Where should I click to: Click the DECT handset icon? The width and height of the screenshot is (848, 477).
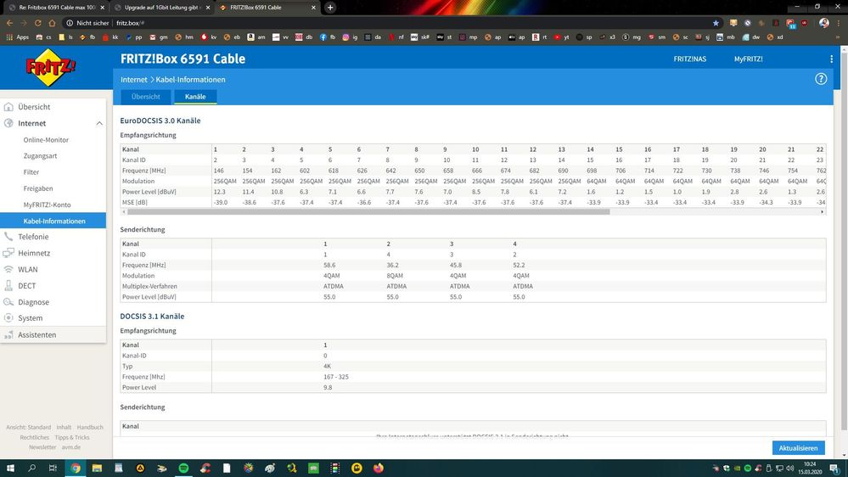8,285
